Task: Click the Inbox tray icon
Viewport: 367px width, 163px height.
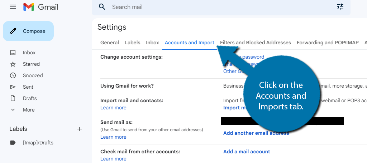Action: pyautogui.click(x=13, y=53)
